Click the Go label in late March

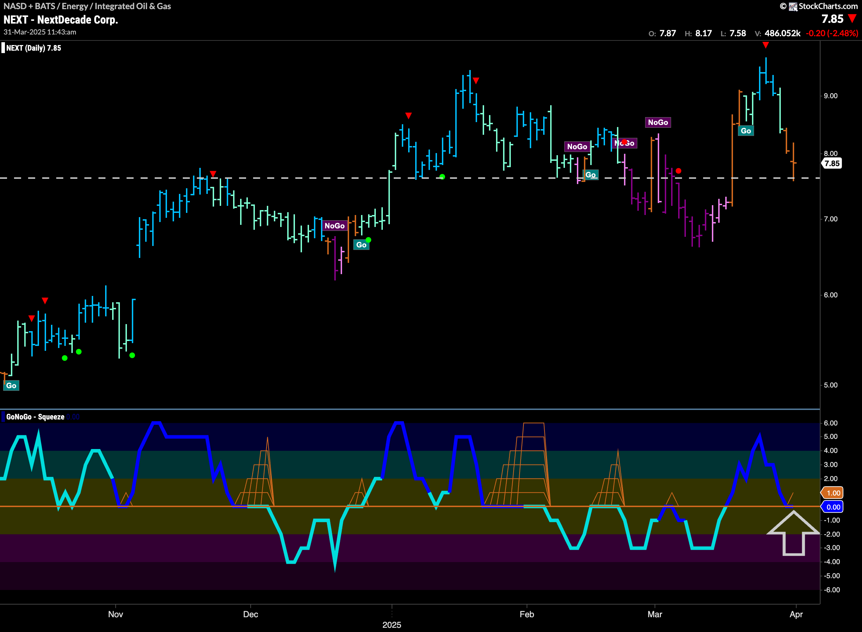click(746, 131)
